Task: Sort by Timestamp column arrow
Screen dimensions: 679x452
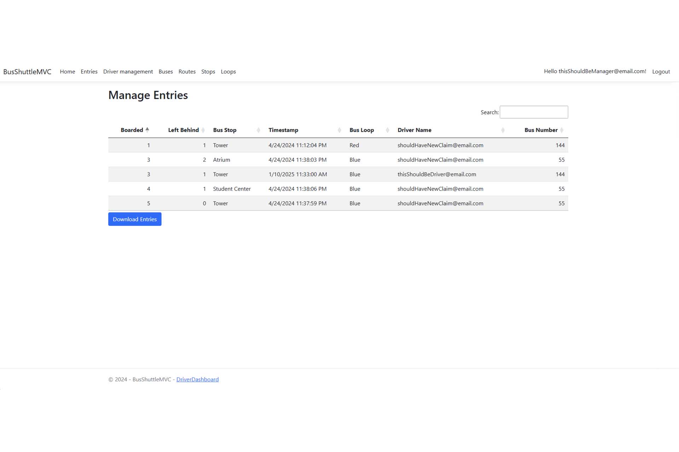Action: [x=339, y=130]
